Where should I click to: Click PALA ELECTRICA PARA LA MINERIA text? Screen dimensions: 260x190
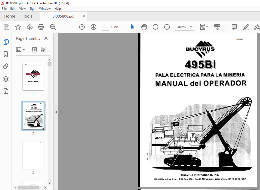[200, 75]
